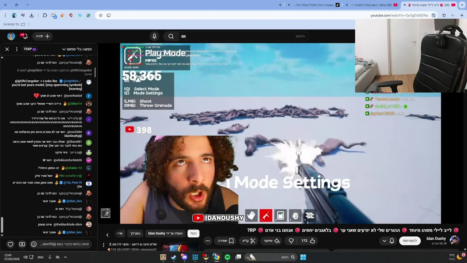The width and height of the screenshot is (467, 263).
Task: Close the live chat panel
Action: (x=7, y=49)
